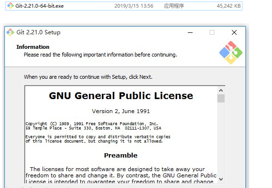The height and width of the screenshot is (188, 272).
Task: Close the Git 2.21.0 Setup window
Action: click(234, 32)
